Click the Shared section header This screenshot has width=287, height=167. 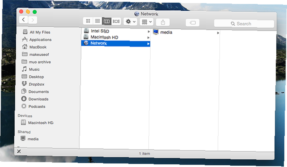[24, 132]
